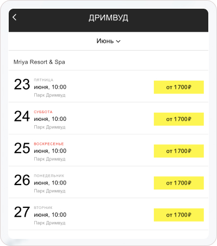
Task: Open the Июнь month dropdown
Action: (x=108, y=41)
